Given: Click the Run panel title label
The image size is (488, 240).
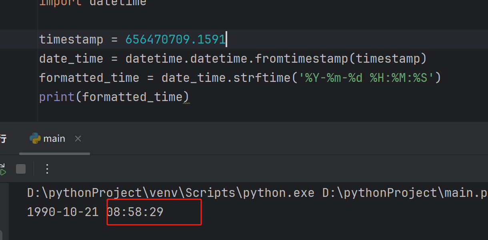Looking at the screenshot, I should click(x=3, y=139).
